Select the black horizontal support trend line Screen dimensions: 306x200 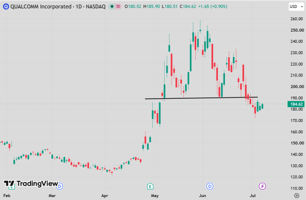click(201, 98)
